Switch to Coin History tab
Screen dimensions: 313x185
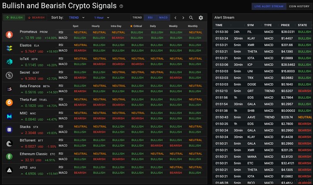299,6
